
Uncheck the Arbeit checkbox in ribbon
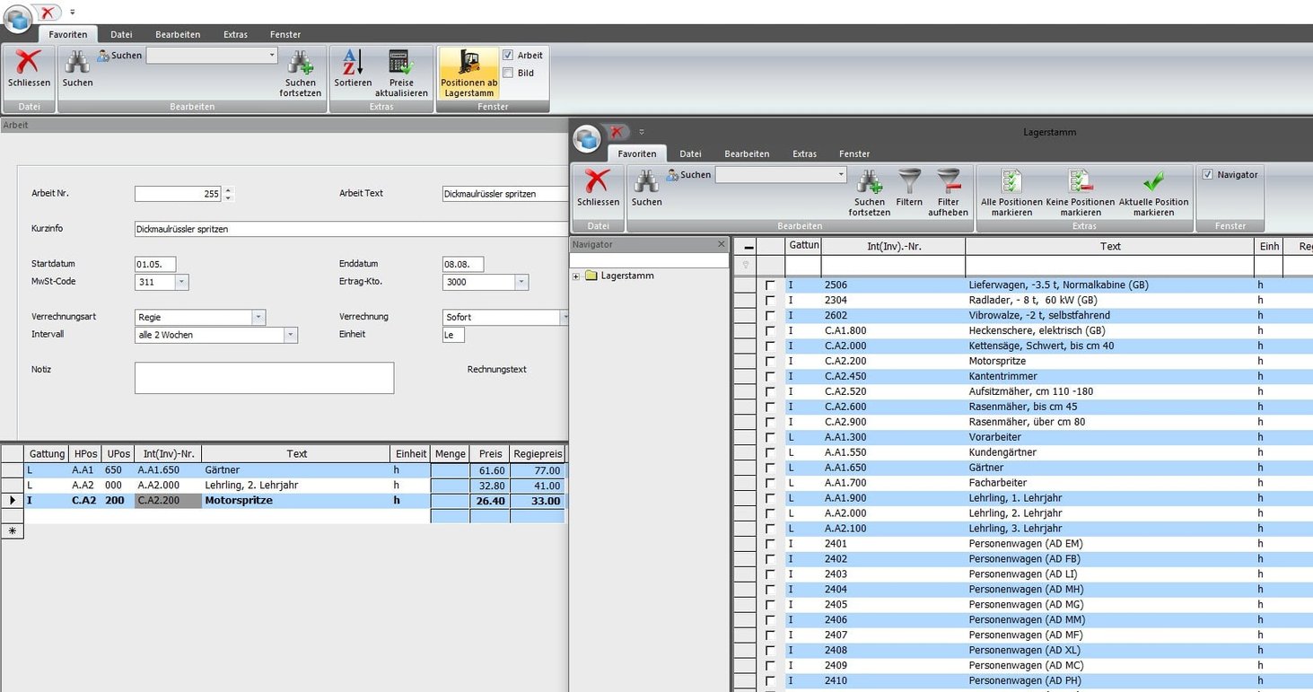[x=508, y=56]
